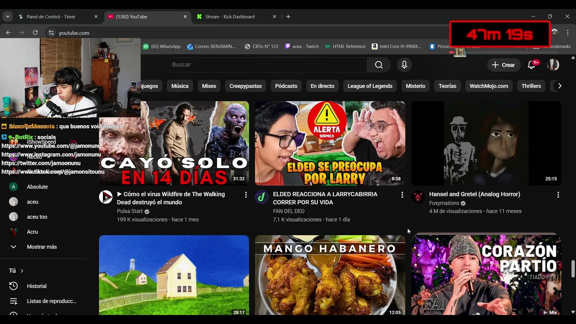Play ELDED SE PREOCUPA POR LARRY thumbnail
The width and height of the screenshot is (576, 324).
(330, 143)
